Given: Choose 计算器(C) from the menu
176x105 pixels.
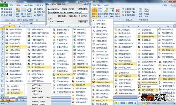Looking at the screenshot, I should [x=81, y=43].
